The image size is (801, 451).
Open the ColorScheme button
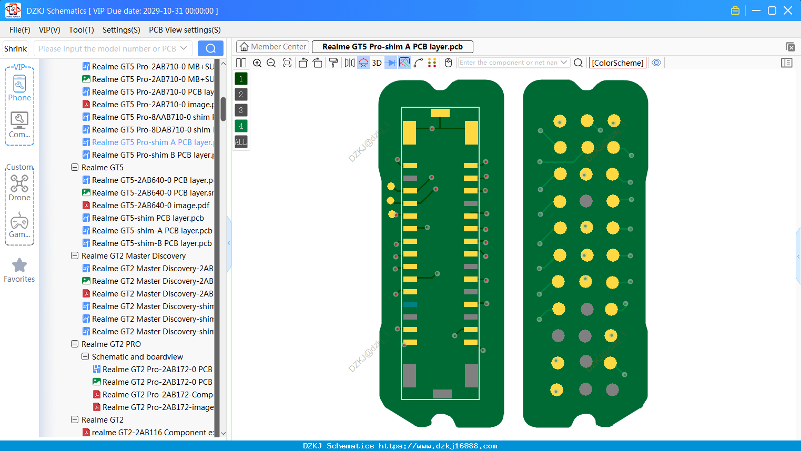pos(617,63)
